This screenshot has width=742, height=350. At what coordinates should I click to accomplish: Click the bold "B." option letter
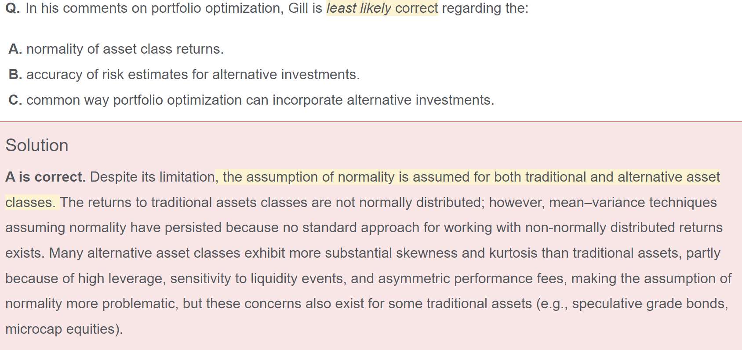[x=15, y=74]
